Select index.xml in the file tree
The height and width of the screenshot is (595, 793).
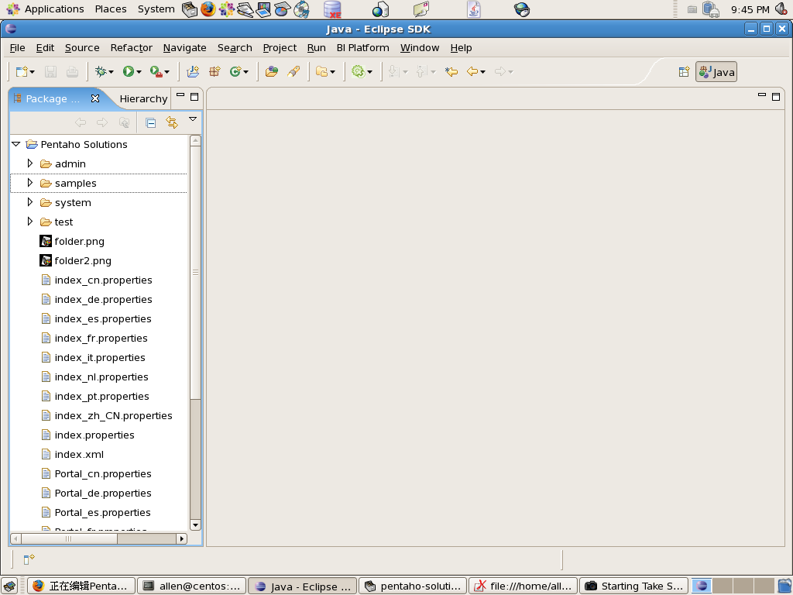[x=78, y=454]
